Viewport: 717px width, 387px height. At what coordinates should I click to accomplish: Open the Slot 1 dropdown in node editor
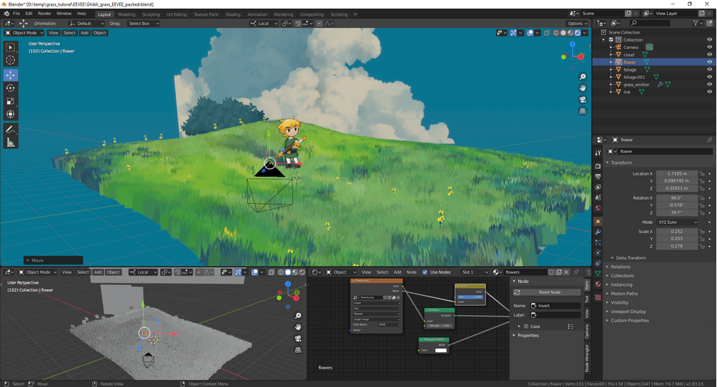(x=474, y=272)
